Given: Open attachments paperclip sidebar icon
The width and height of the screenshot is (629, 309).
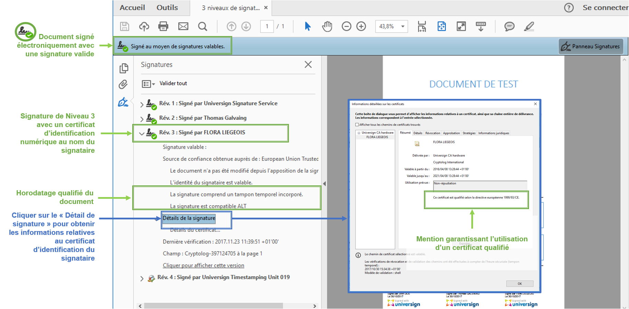Looking at the screenshot, I should coord(123,84).
